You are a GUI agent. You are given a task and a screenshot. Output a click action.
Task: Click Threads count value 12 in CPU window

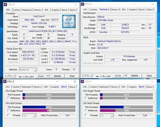point(74,70)
